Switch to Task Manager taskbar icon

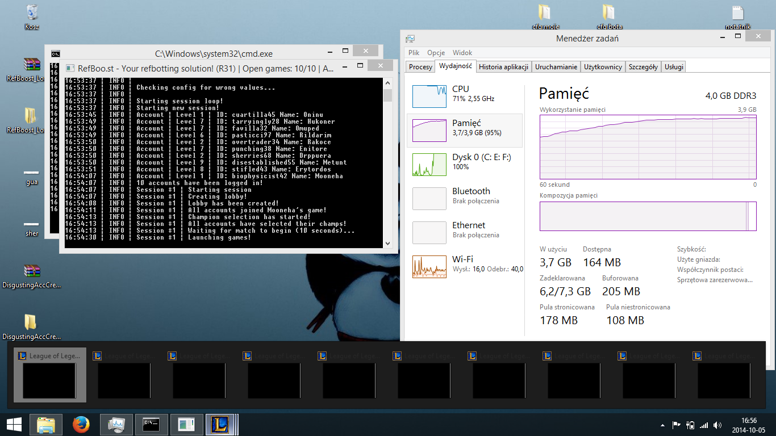click(116, 424)
